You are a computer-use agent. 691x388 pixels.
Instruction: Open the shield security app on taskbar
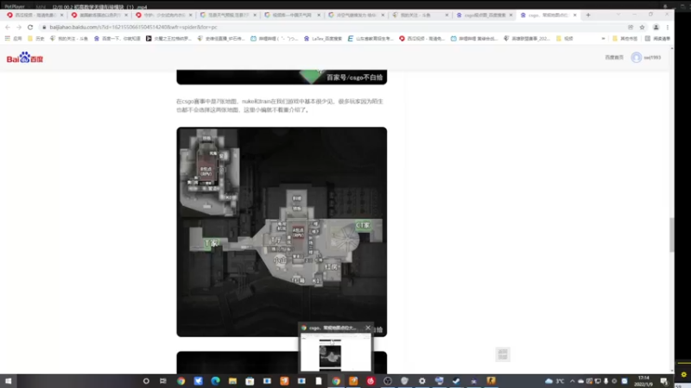[404, 381]
